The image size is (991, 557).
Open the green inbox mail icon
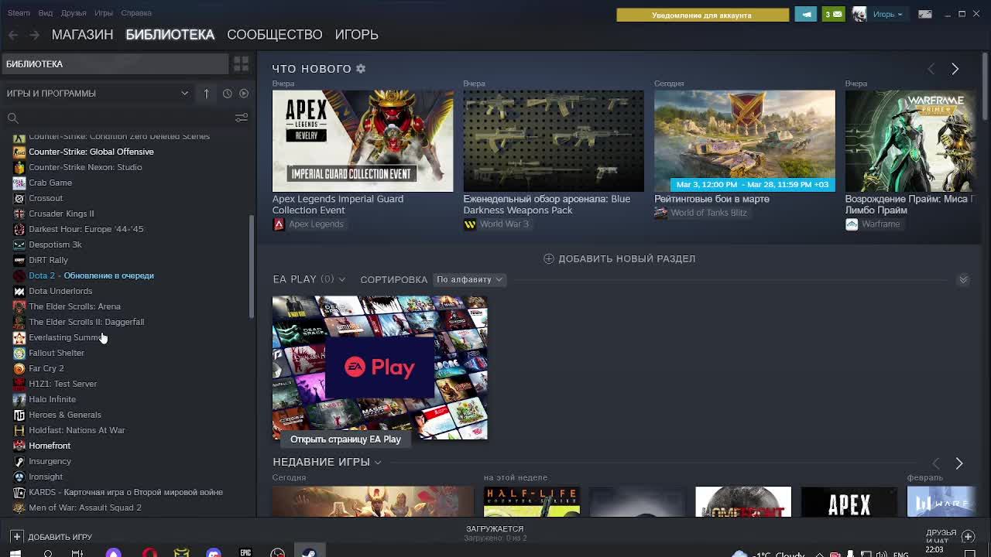pos(833,14)
